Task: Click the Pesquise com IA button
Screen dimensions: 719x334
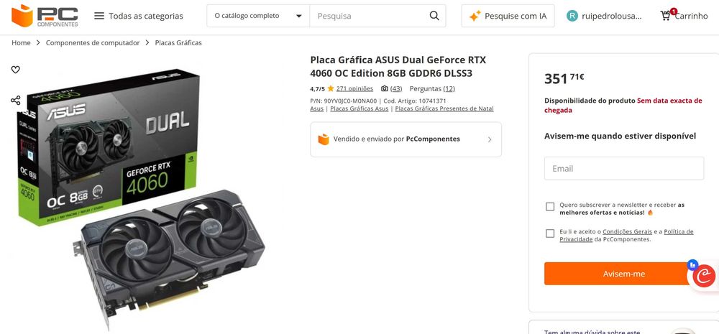Action: click(508, 16)
